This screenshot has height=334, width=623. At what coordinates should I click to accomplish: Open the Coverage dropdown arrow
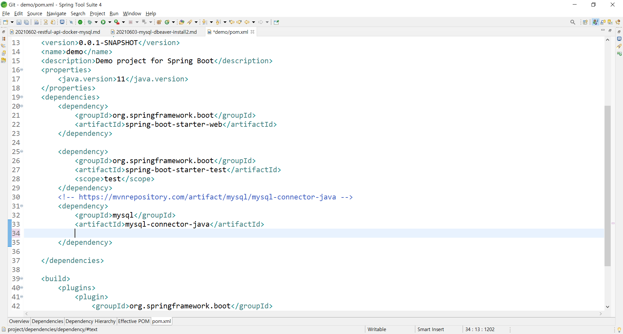coord(123,22)
